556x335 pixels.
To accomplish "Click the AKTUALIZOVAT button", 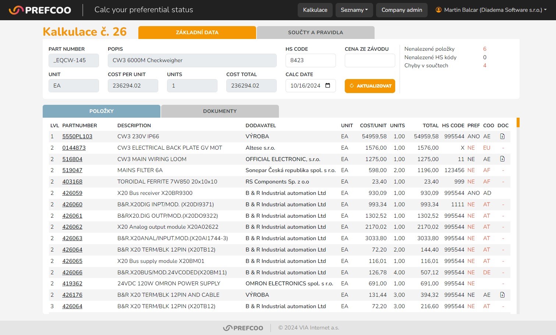I will tap(370, 86).
